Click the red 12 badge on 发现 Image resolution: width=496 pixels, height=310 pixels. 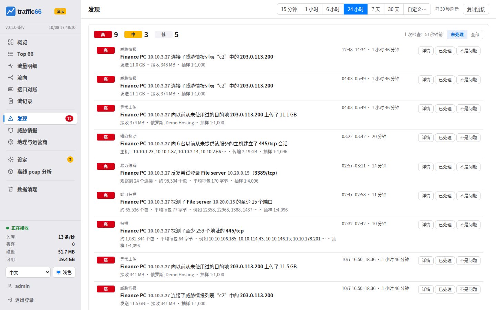[69, 118]
